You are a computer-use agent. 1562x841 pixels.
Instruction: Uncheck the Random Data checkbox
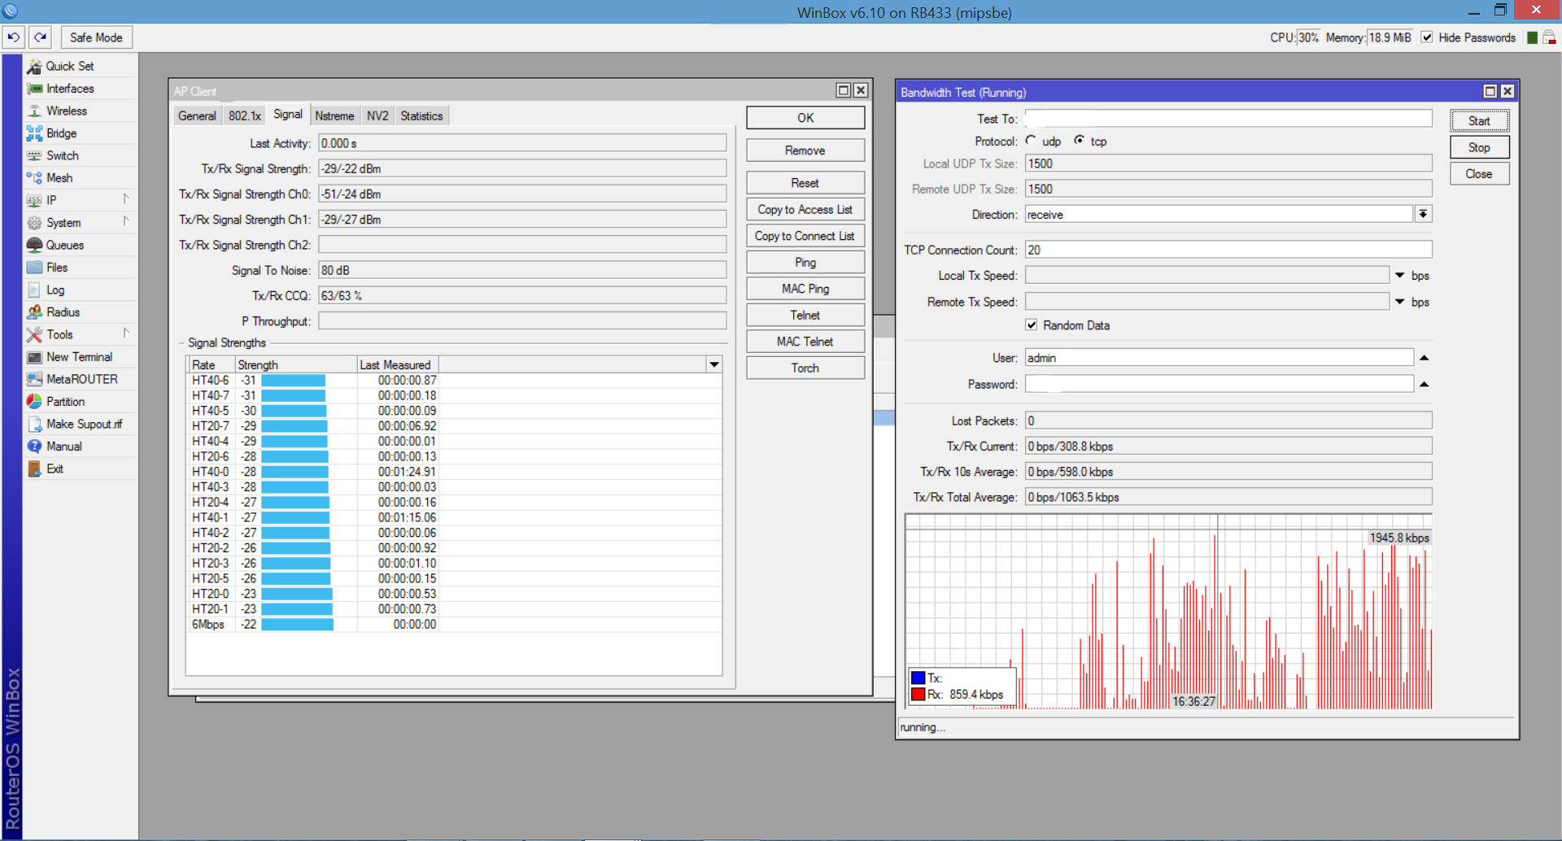[1032, 325]
